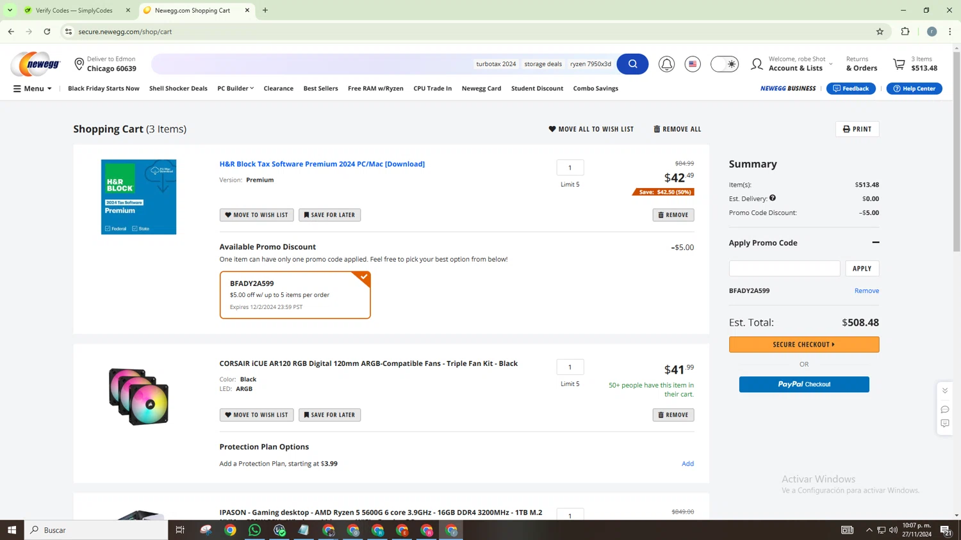The height and width of the screenshot is (540, 961).
Task: Click the promo code input field
Action: click(x=785, y=269)
